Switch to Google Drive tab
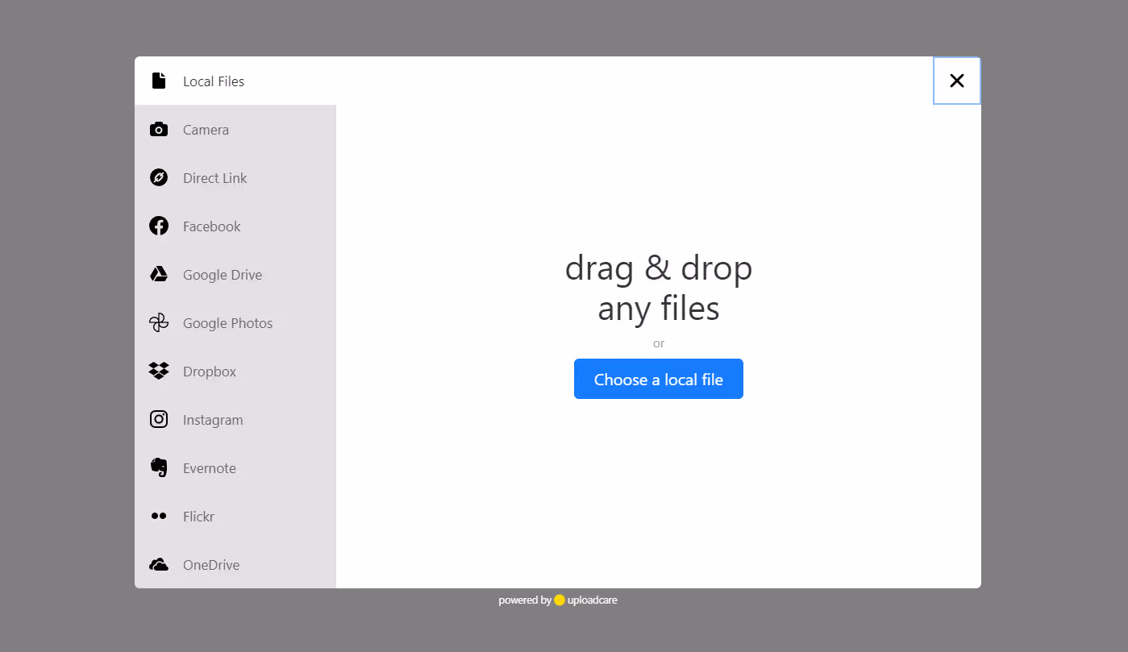This screenshot has height=652, width=1128. [x=235, y=274]
